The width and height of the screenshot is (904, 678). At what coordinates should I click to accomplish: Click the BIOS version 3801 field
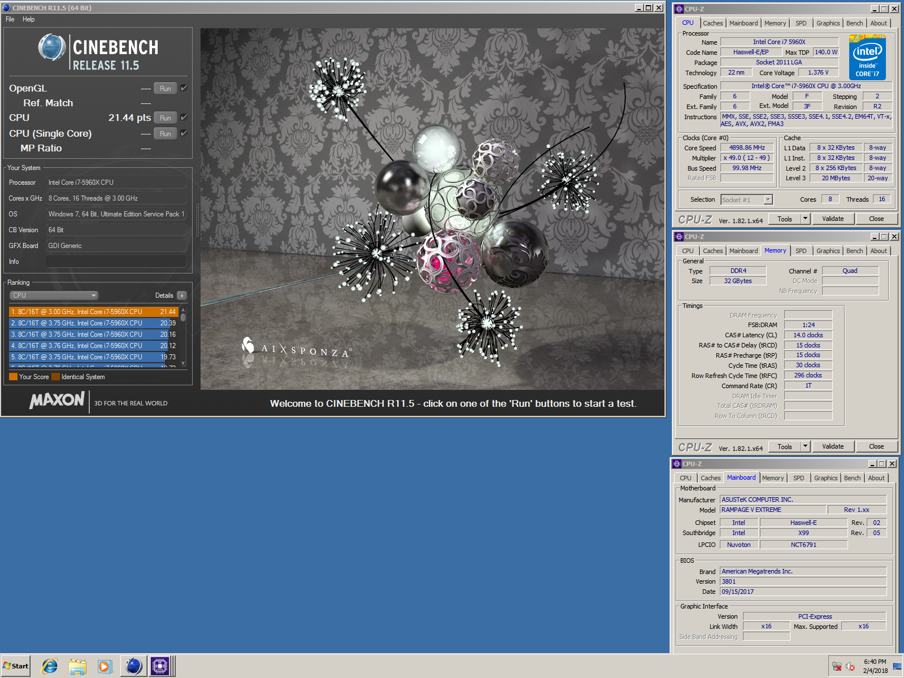(x=803, y=581)
